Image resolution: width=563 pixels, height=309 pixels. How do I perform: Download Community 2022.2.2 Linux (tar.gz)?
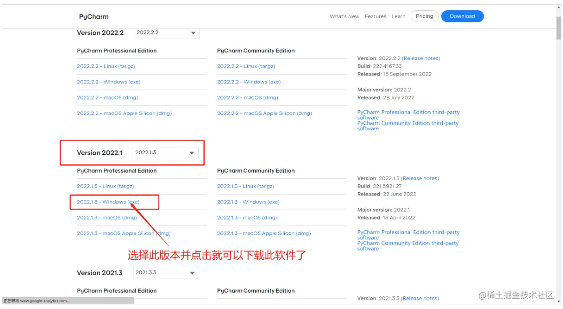[x=246, y=66]
